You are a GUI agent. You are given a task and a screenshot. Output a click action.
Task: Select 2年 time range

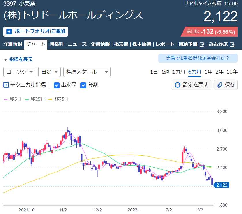pos(220,72)
